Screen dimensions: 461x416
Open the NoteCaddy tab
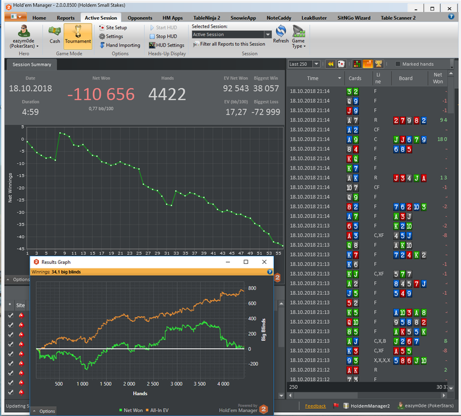(279, 18)
